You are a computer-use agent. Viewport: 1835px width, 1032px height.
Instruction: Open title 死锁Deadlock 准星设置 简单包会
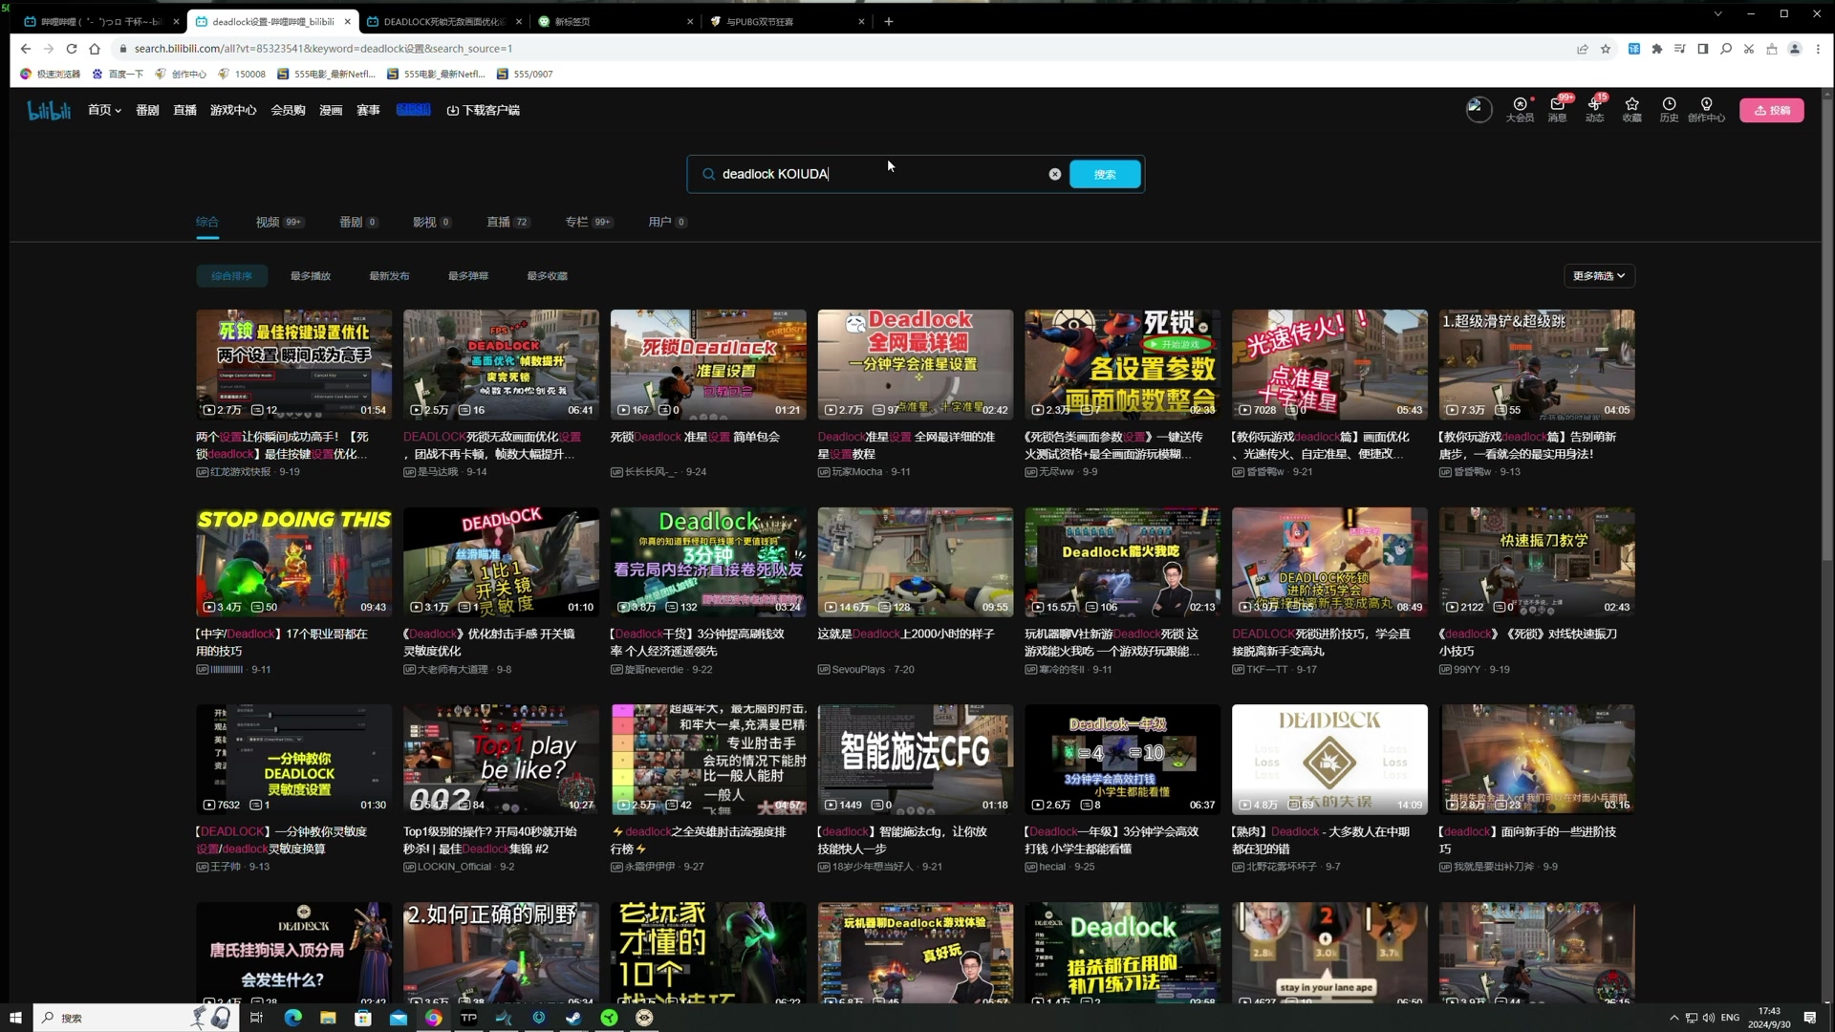695,437
